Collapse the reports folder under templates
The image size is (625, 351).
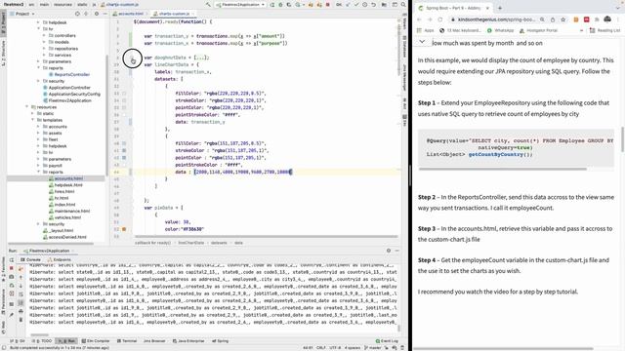(39, 172)
